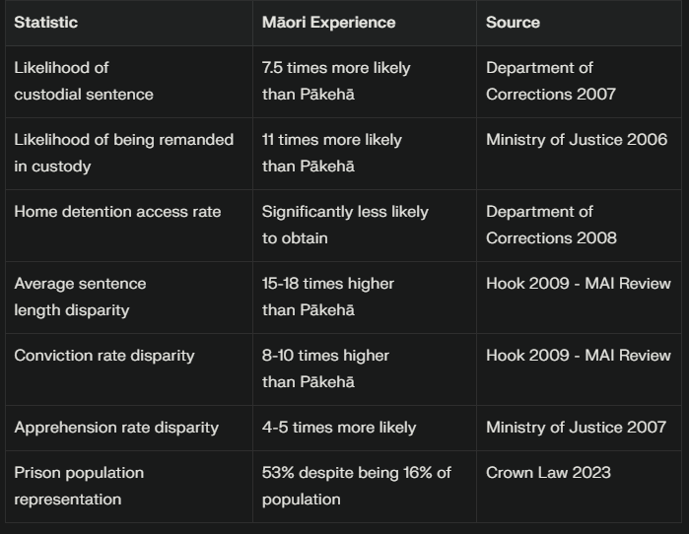Click Ministry of Justice 2007 source

tap(576, 428)
